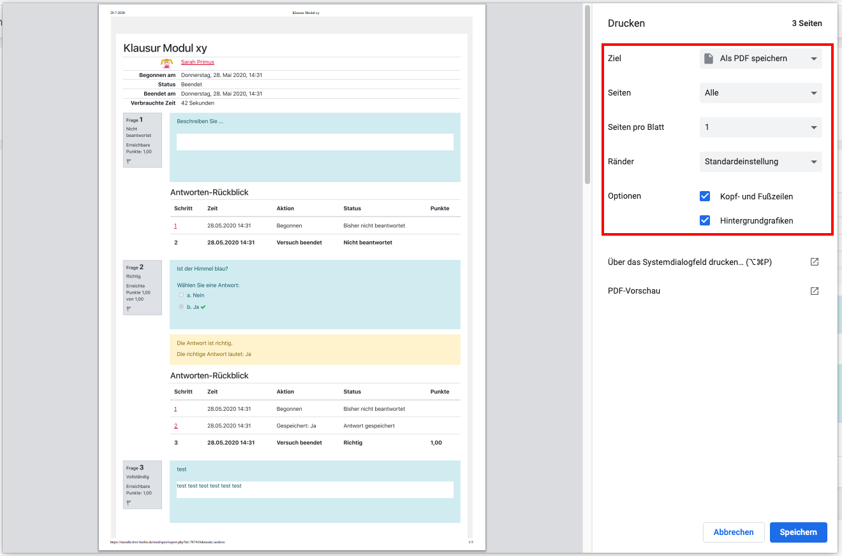Click the external-link icon next to PDF-Vorschau
This screenshot has width=842, height=556.
(814, 291)
